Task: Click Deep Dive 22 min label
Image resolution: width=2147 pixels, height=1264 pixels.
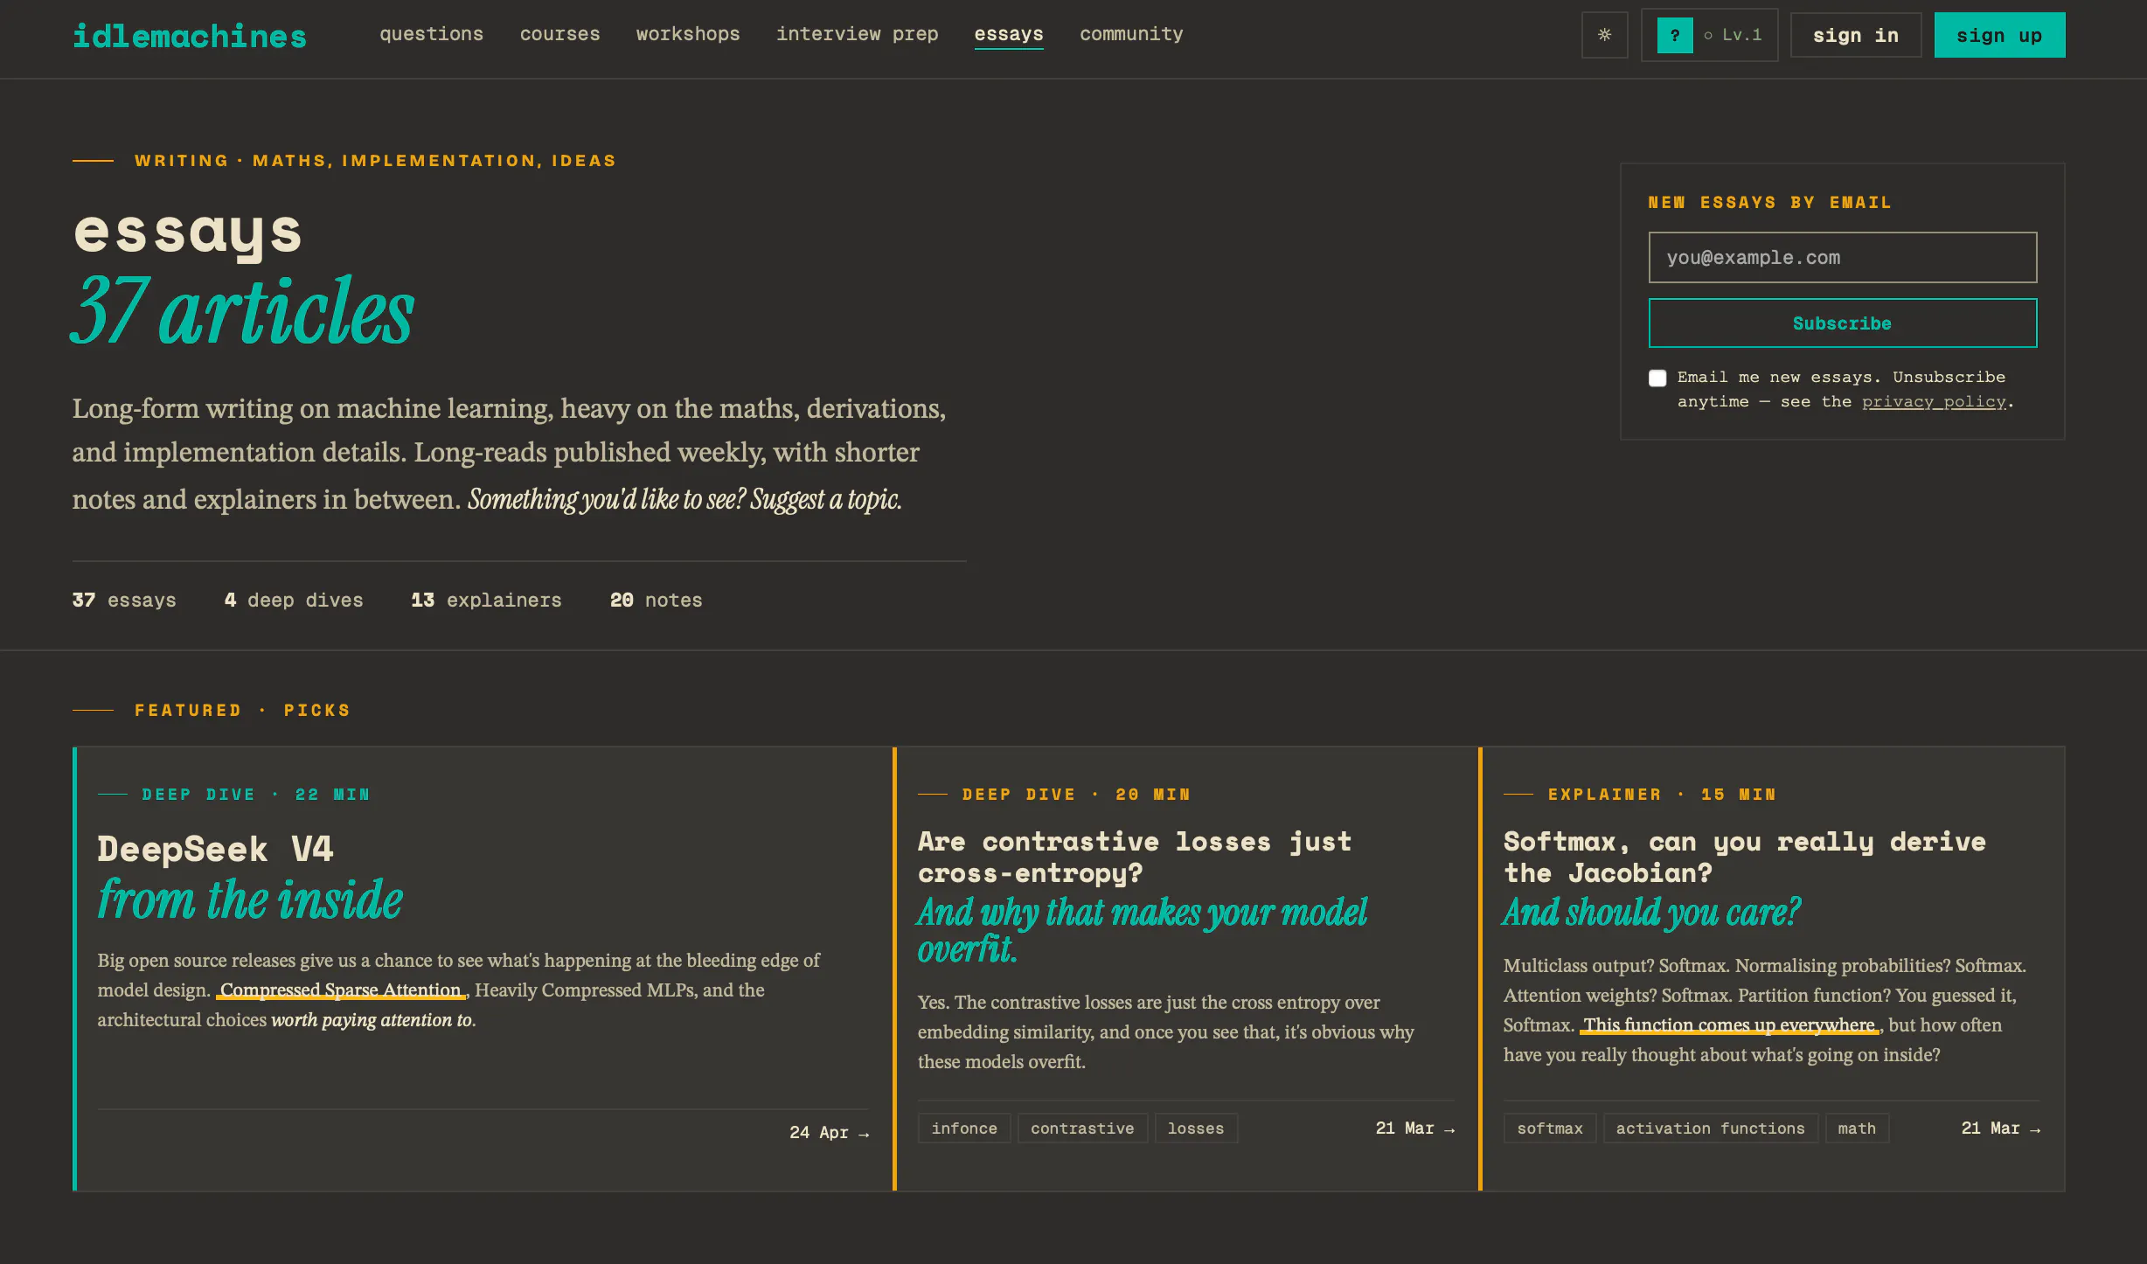Action: point(255,795)
